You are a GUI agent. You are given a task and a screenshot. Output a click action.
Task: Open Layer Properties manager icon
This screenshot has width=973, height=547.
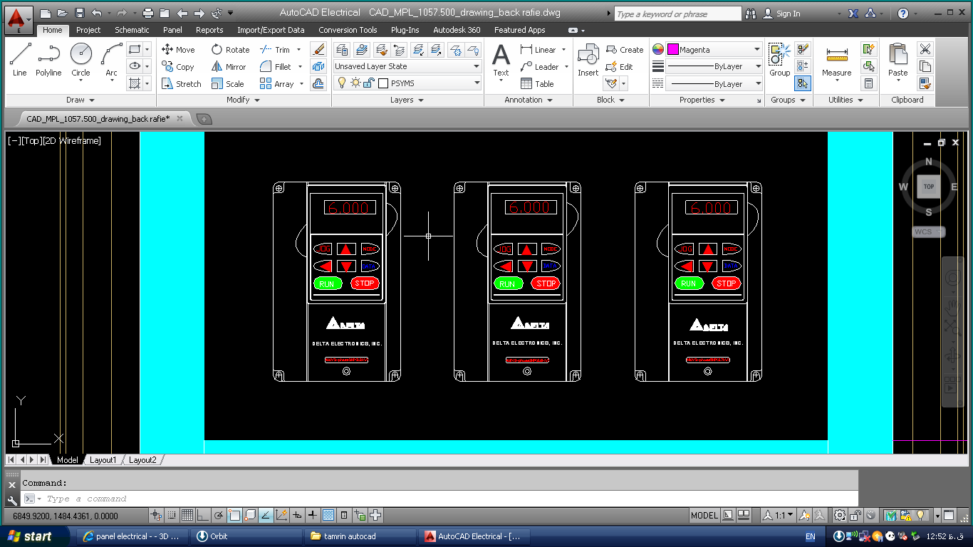342,49
